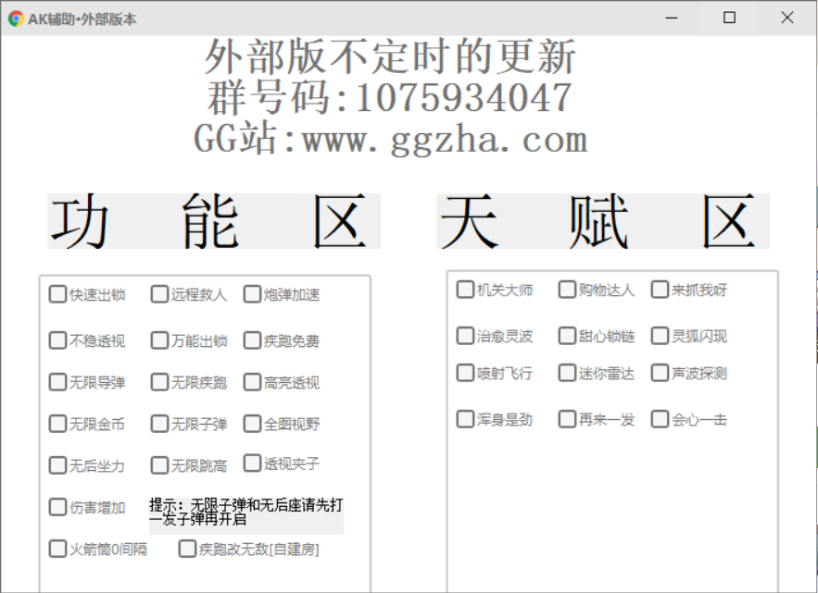Screen dimensions: 818x593
Task: Tick the 浑身是劲 checkbox
Action: click(x=465, y=419)
